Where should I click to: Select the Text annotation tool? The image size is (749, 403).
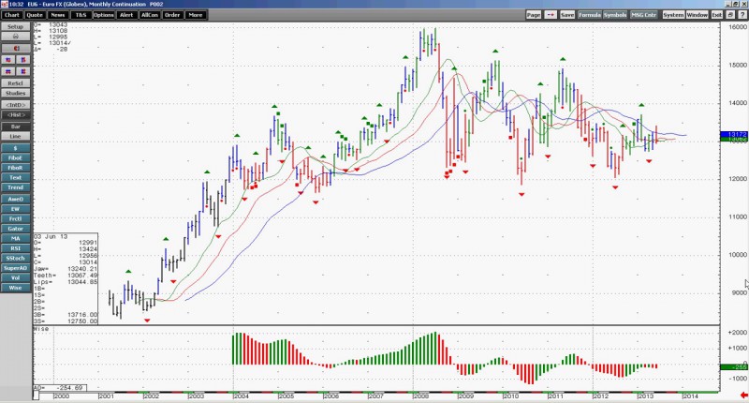15,177
